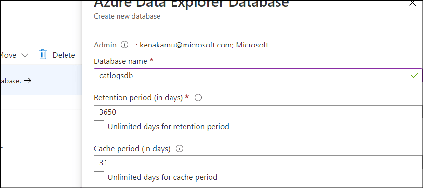Click 'Unlimited days for cache period' label text
Image resolution: width=423 pixels, height=188 pixels.
[x=162, y=177]
